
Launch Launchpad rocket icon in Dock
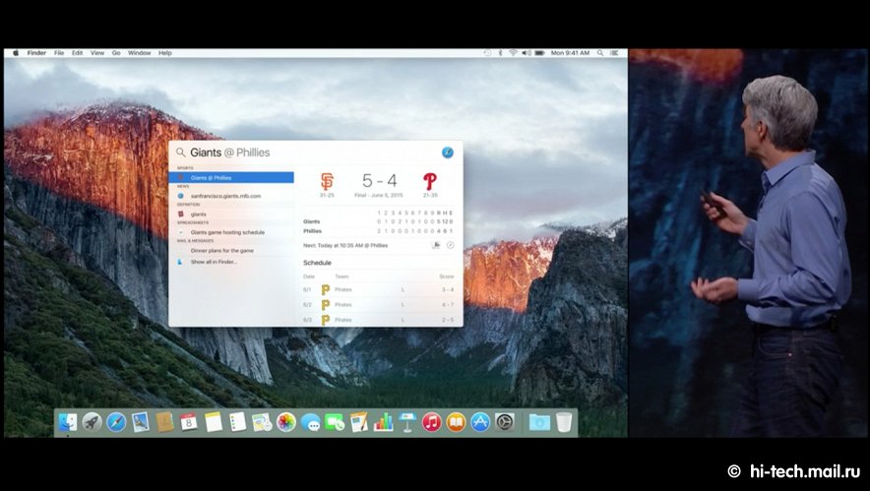(x=93, y=422)
